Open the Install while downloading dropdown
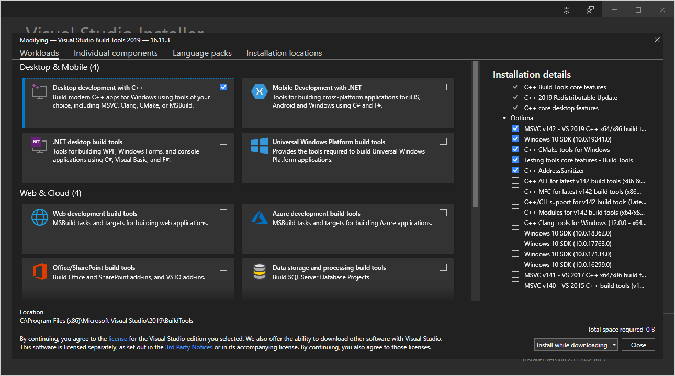 [x=613, y=345]
